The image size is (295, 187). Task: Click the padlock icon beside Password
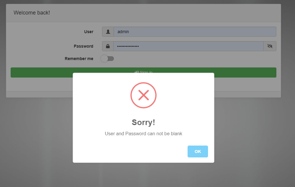[x=108, y=46]
